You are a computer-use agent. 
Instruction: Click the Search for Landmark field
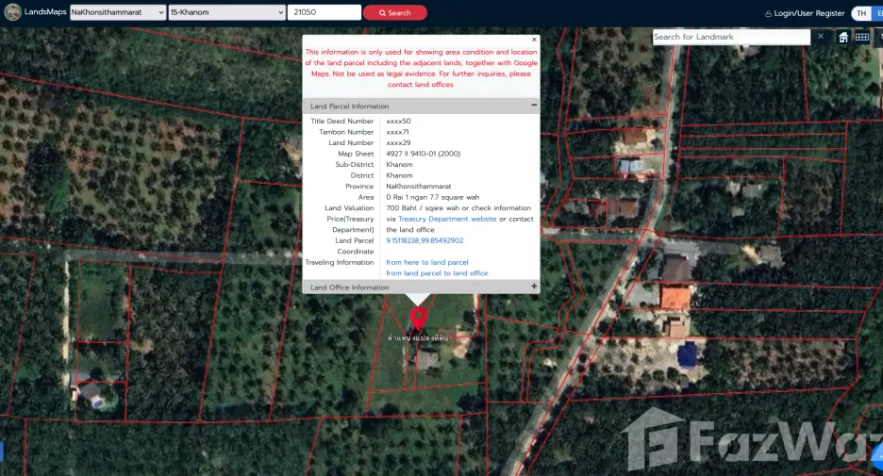coord(730,37)
